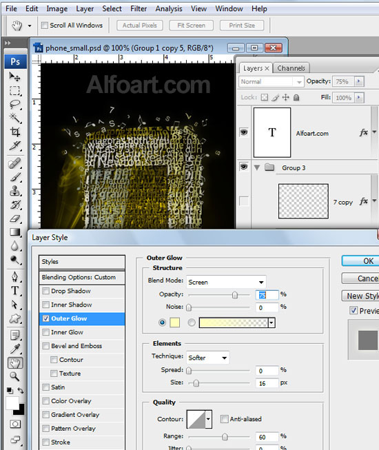
Task: Toggle Quick Mask mode icon
Action: click(15, 425)
